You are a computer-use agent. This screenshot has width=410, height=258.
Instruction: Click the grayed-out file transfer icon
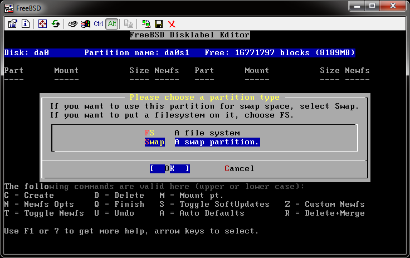128,24
